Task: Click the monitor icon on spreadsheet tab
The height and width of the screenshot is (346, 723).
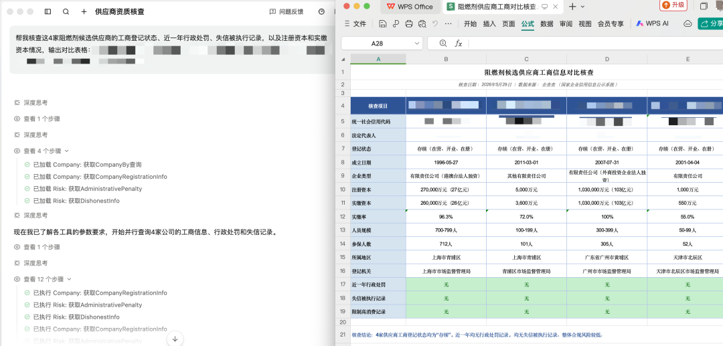Action: click(544, 7)
